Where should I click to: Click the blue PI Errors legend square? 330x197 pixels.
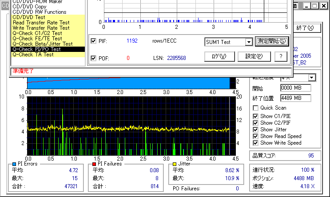[14, 164]
